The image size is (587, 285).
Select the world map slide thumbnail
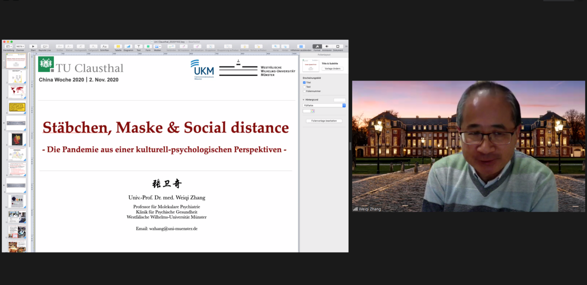(x=17, y=92)
